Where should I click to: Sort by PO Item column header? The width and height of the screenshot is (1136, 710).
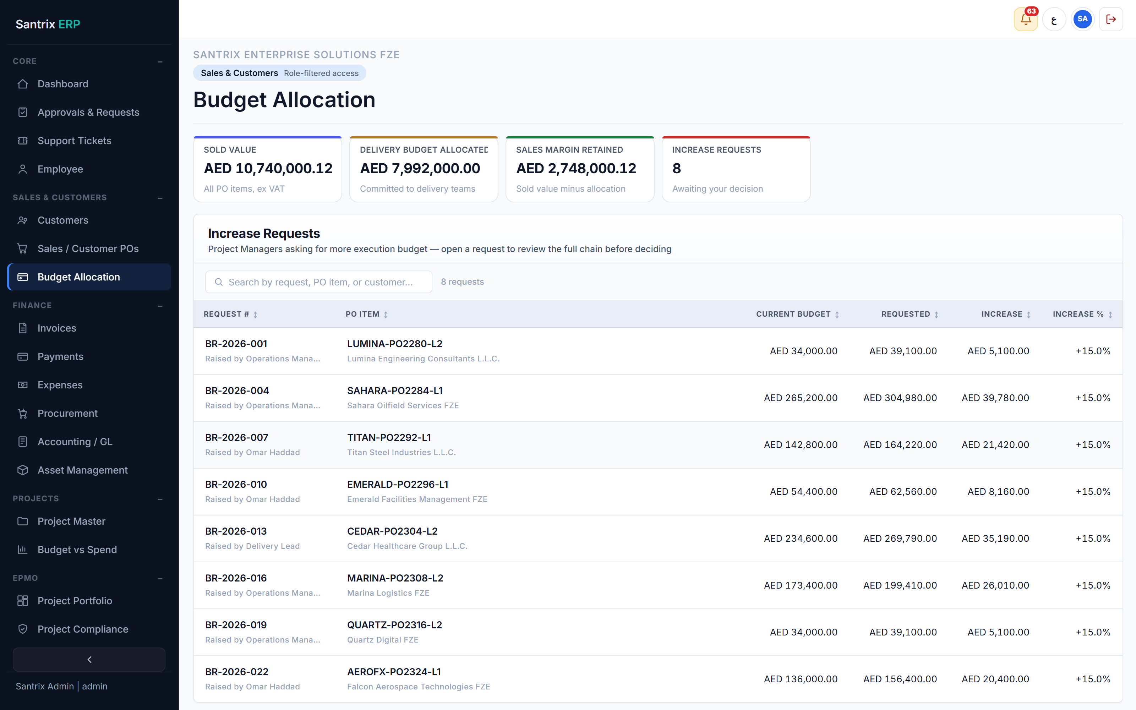pos(367,314)
